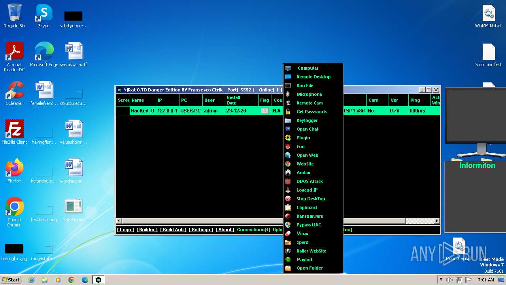Open the [Logs] link at the window bottom
Viewport: 506px width, 285px height.
pos(126,230)
